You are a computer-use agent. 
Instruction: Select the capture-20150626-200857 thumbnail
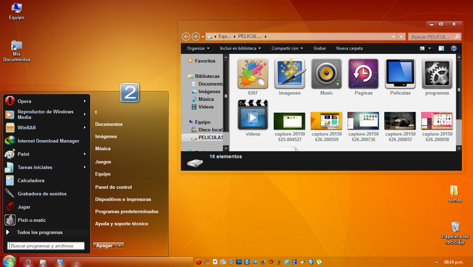coord(400,121)
